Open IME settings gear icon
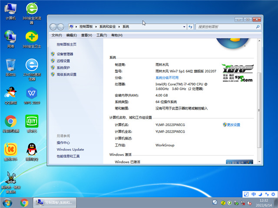 (x=273, y=194)
